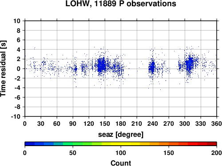Click the 'Count' colorbar label
Image resolution: width=222 pixels, height=166 pixels.
coord(121,163)
